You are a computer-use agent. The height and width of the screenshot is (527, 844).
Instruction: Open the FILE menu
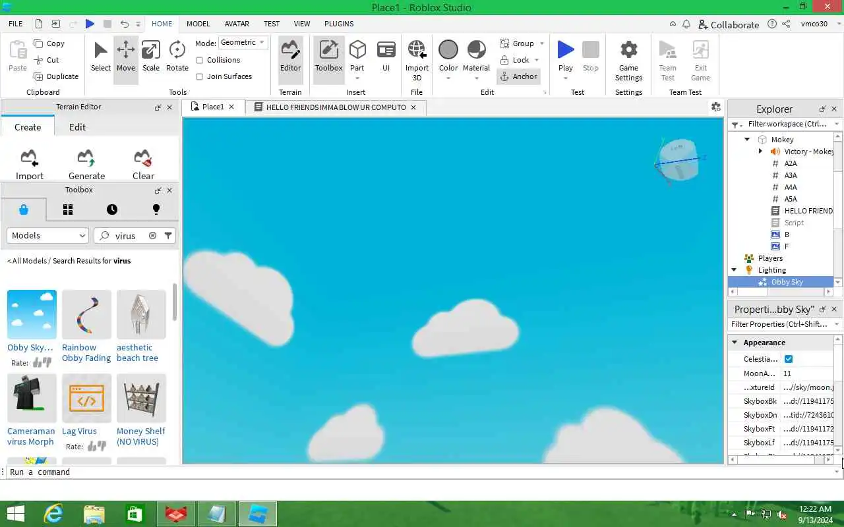(16, 24)
